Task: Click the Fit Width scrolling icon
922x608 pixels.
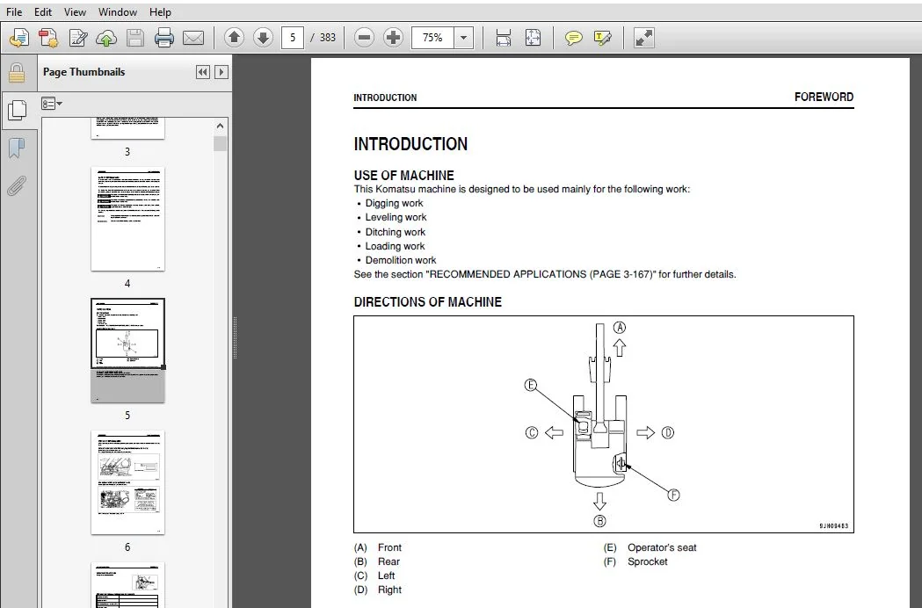Action: tap(504, 39)
